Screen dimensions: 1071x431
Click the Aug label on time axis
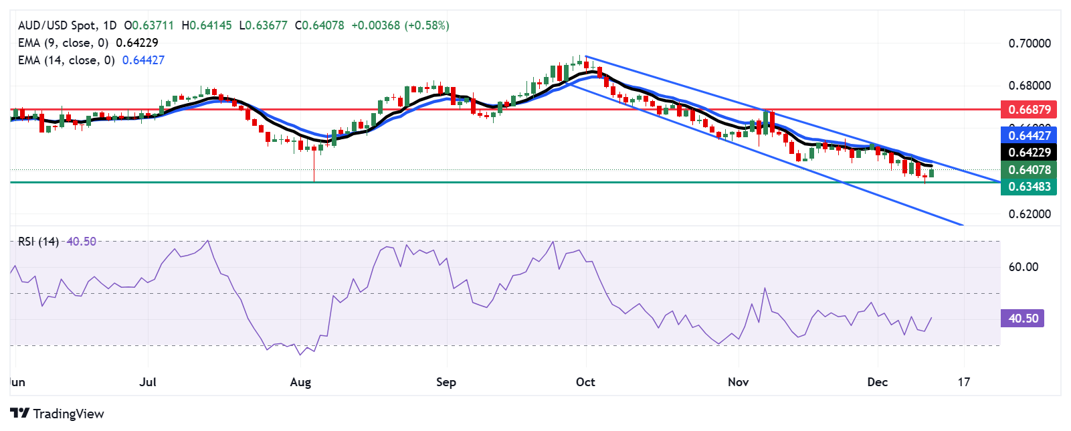(300, 382)
